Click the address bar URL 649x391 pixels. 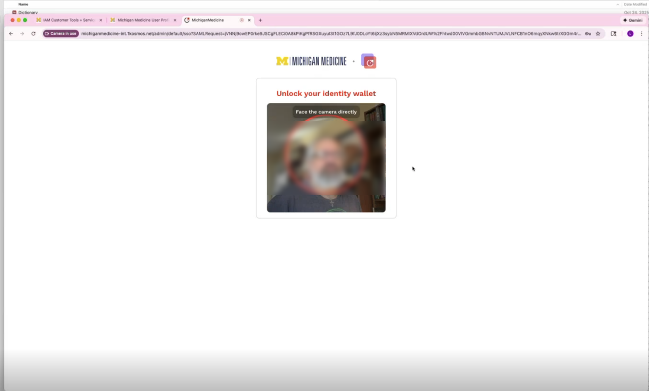pyautogui.click(x=330, y=34)
